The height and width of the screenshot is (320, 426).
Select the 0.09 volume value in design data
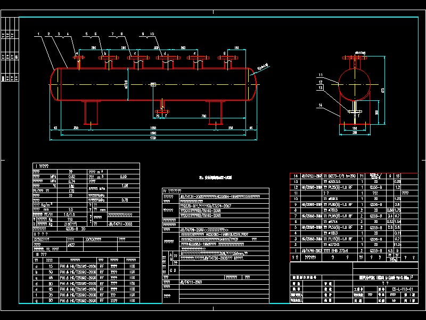pyautogui.click(x=124, y=177)
